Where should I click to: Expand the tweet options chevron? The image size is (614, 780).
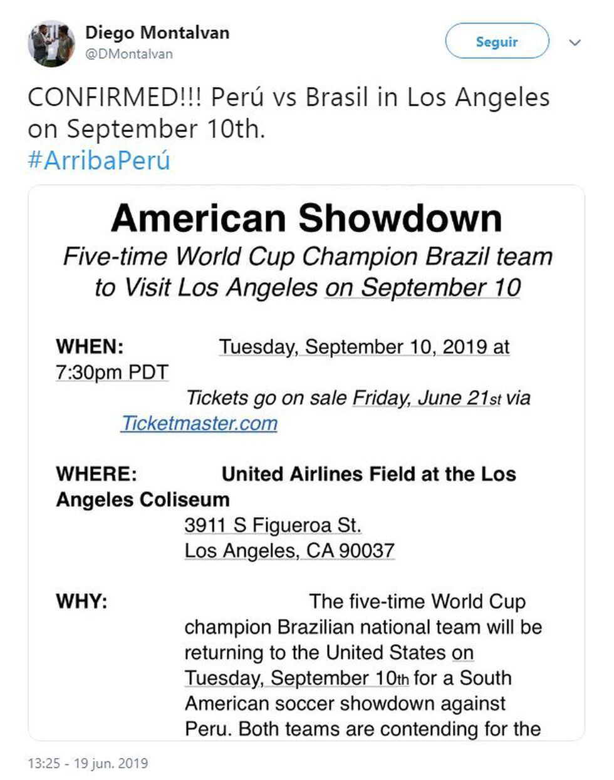(575, 43)
